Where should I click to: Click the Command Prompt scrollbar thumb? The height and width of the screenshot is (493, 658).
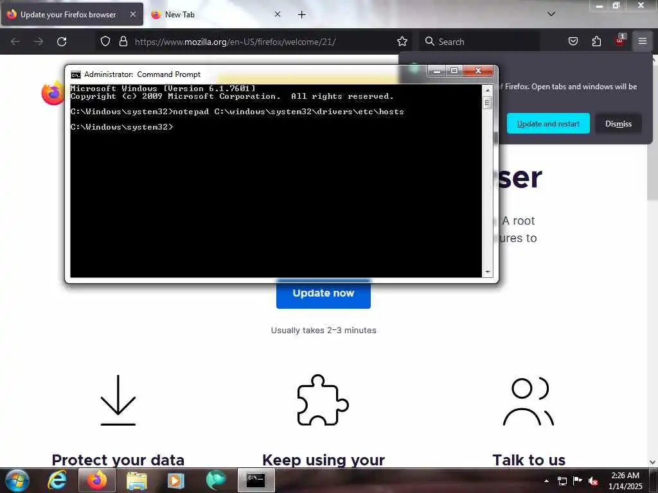(x=487, y=103)
